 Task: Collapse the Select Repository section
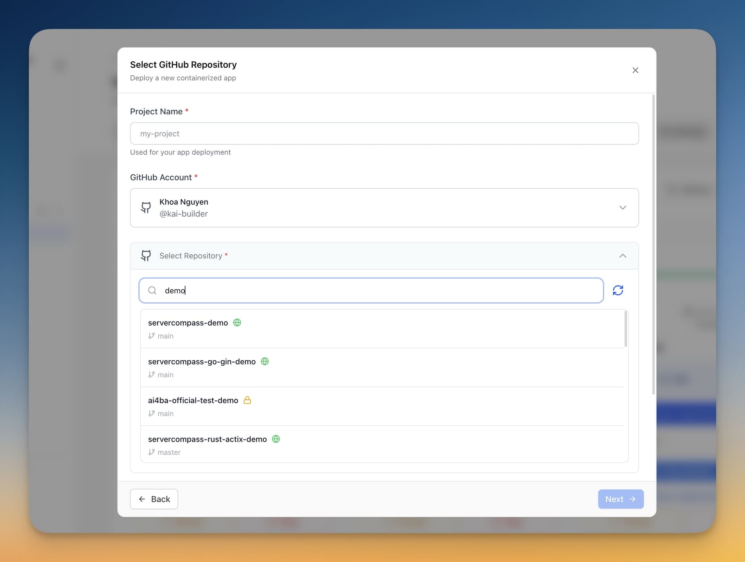(x=622, y=256)
